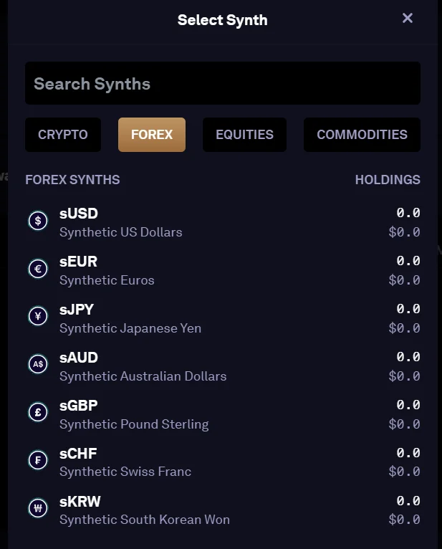The image size is (442, 549).
Task: Click the sCHF $0.0 holdings value
Action: (404, 472)
